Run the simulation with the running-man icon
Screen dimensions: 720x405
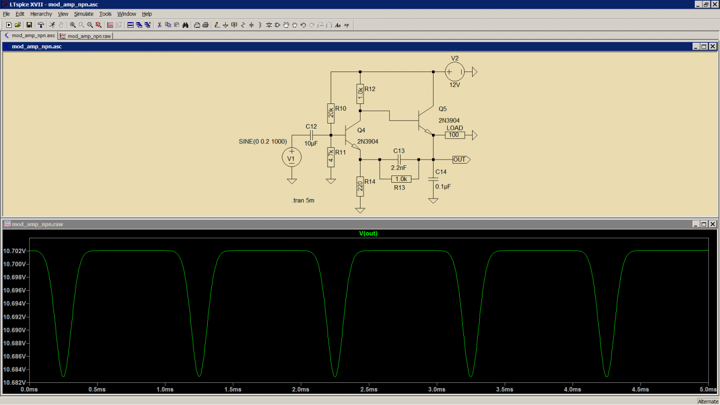[52, 25]
